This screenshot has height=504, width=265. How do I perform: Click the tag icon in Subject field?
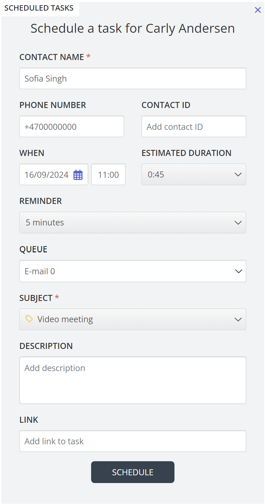29,319
